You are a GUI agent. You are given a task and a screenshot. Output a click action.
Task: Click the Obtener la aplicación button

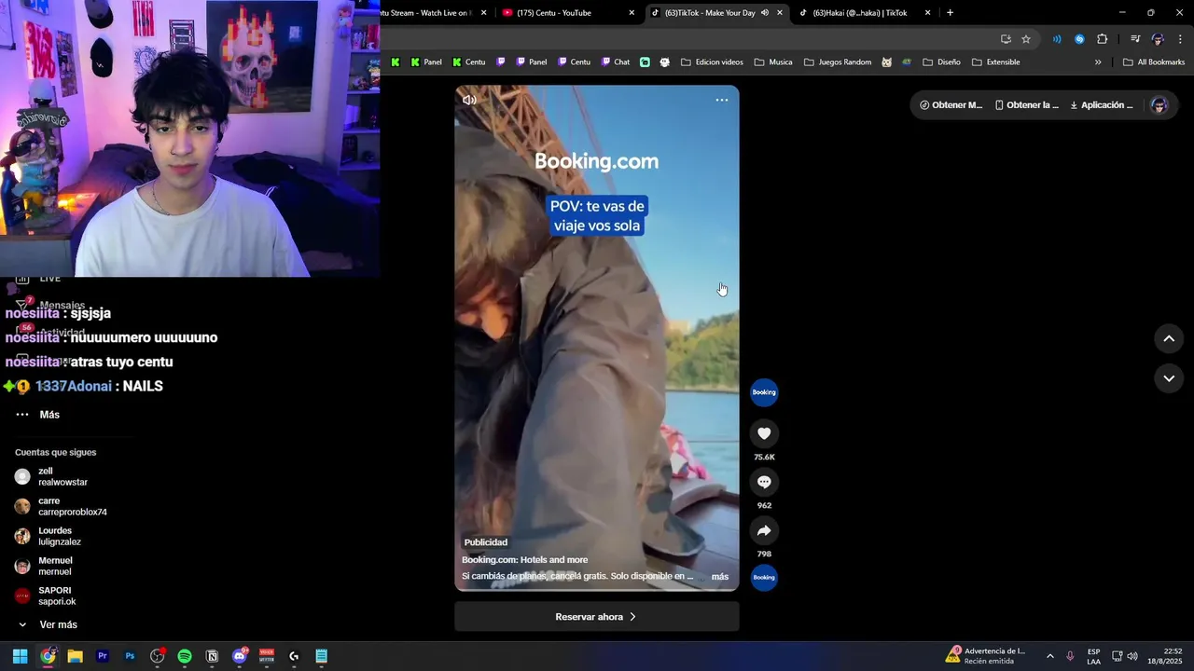point(1026,105)
